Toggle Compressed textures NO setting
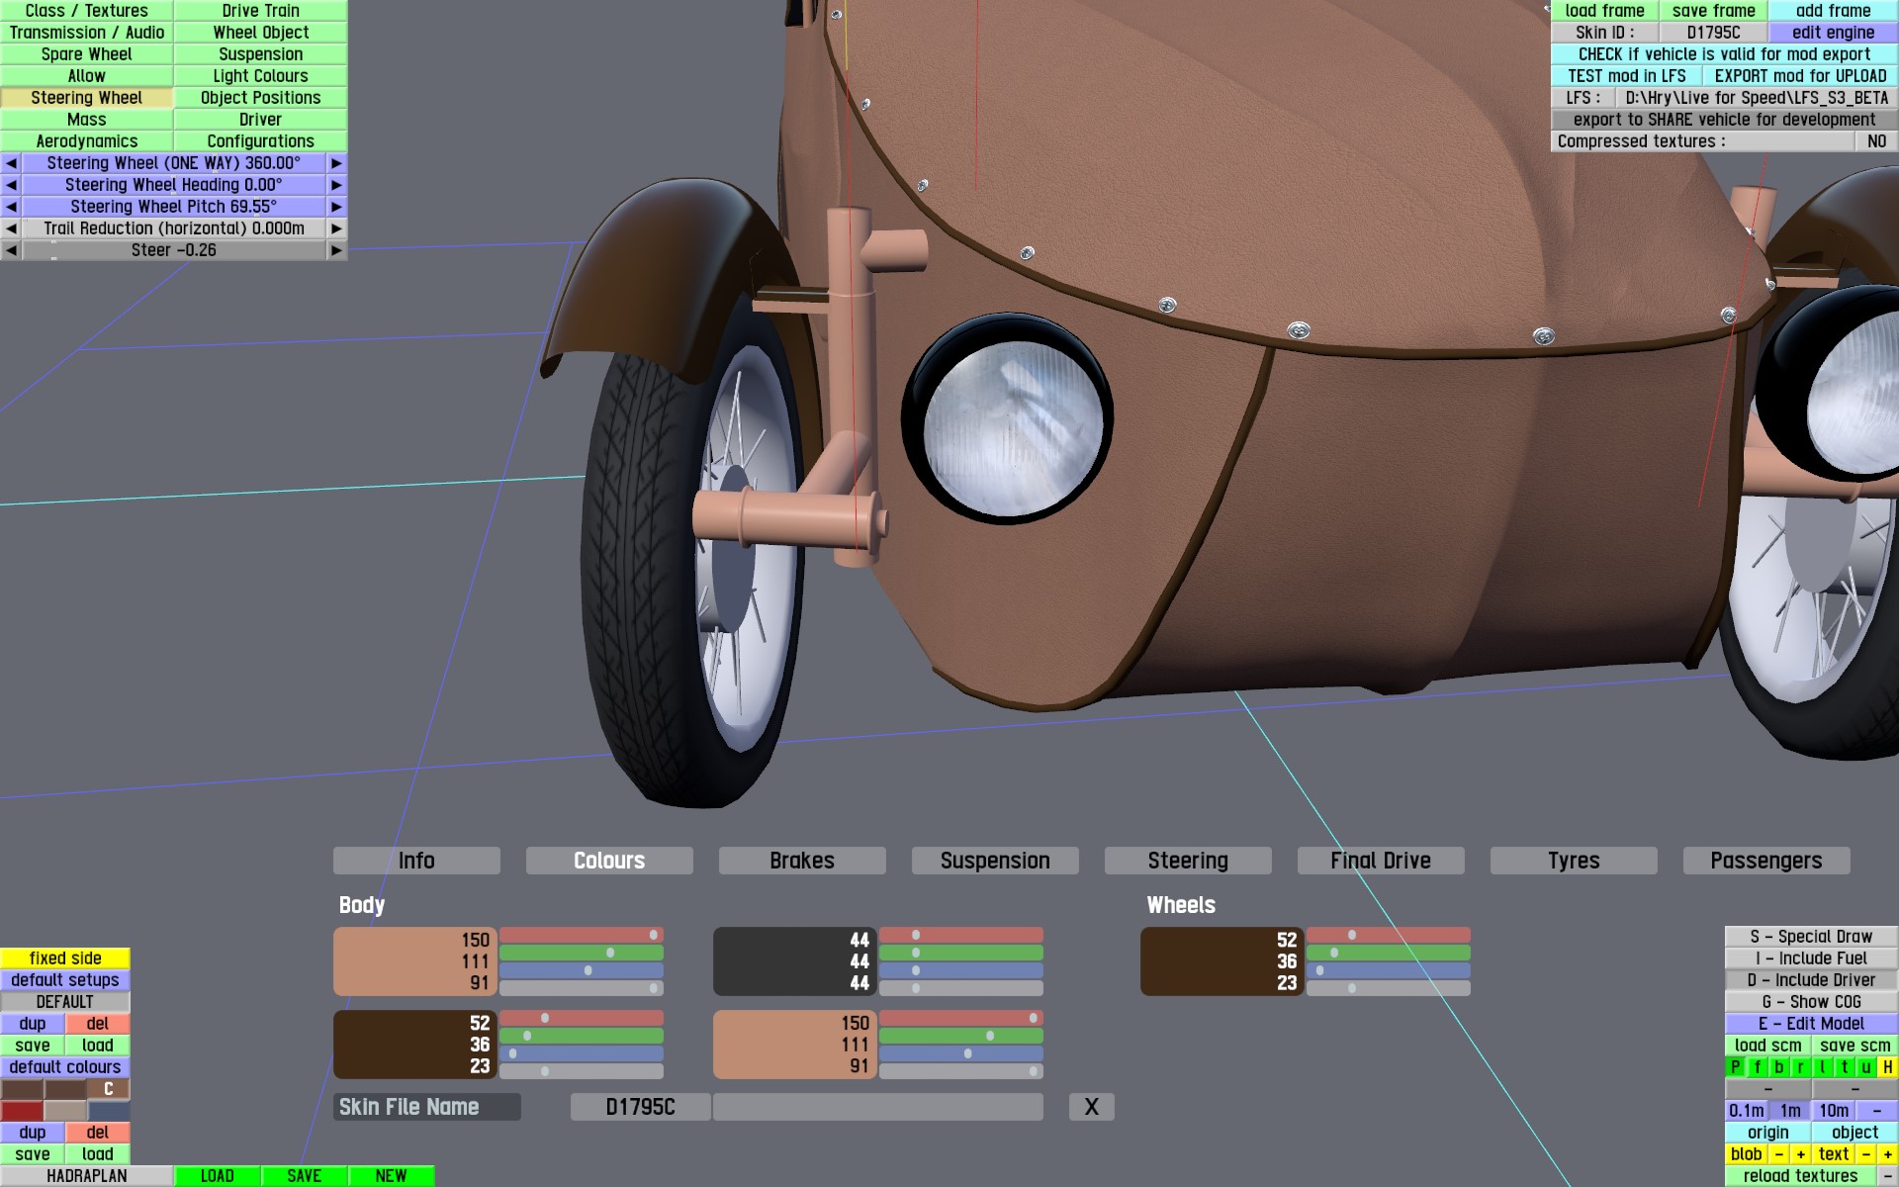 pos(1875,141)
